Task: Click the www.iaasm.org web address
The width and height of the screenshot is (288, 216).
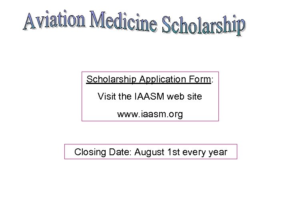Action: [x=150, y=114]
